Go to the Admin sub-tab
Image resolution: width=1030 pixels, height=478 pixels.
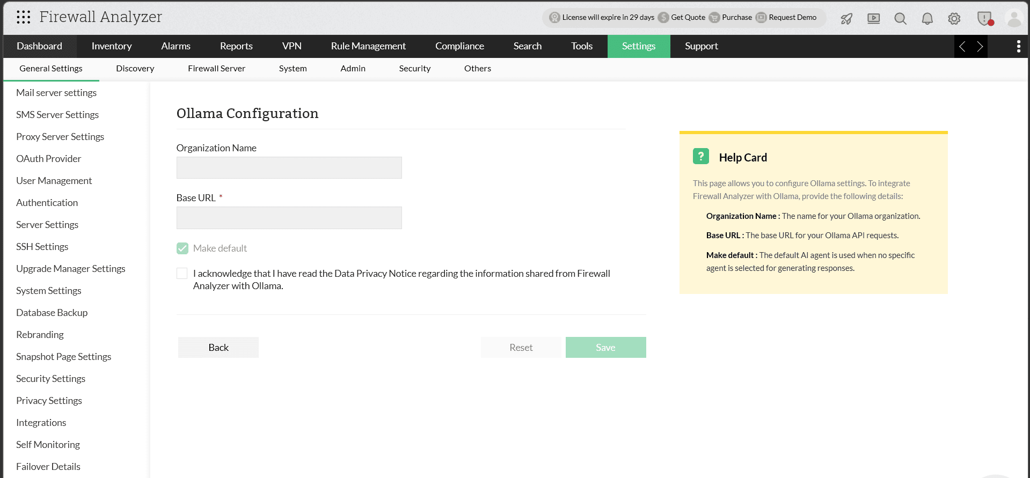coord(353,69)
